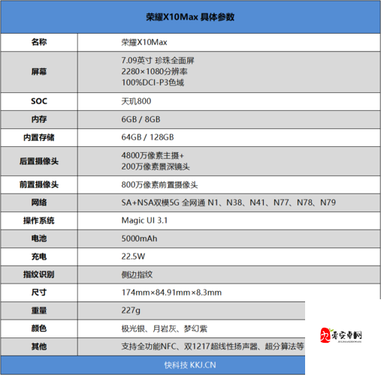Click the SOC row label
Image resolution: width=381 pixels, height=375 pixels.
(x=39, y=101)
